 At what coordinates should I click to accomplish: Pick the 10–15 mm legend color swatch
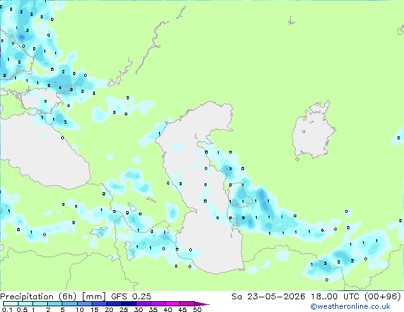click(x=84, y=304)
